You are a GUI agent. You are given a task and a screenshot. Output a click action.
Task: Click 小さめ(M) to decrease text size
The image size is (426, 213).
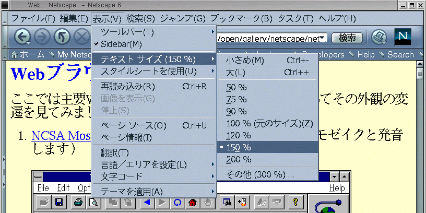(268, 61)
